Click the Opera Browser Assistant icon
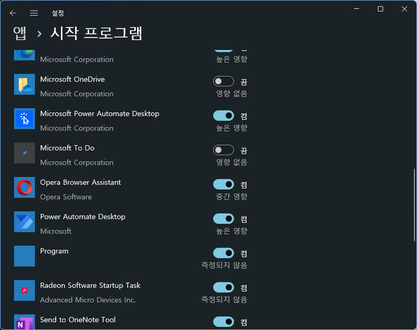The width and height of the screenshot is (417, 330). coord(24,187)
